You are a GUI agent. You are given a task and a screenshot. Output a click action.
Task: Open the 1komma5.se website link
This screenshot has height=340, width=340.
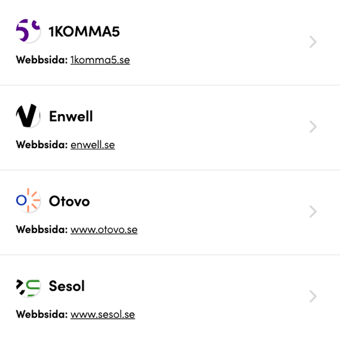(100, 60)
